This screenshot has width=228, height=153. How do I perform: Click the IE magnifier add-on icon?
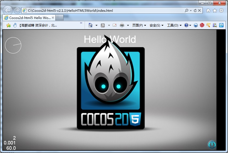(x=208, y=25)
